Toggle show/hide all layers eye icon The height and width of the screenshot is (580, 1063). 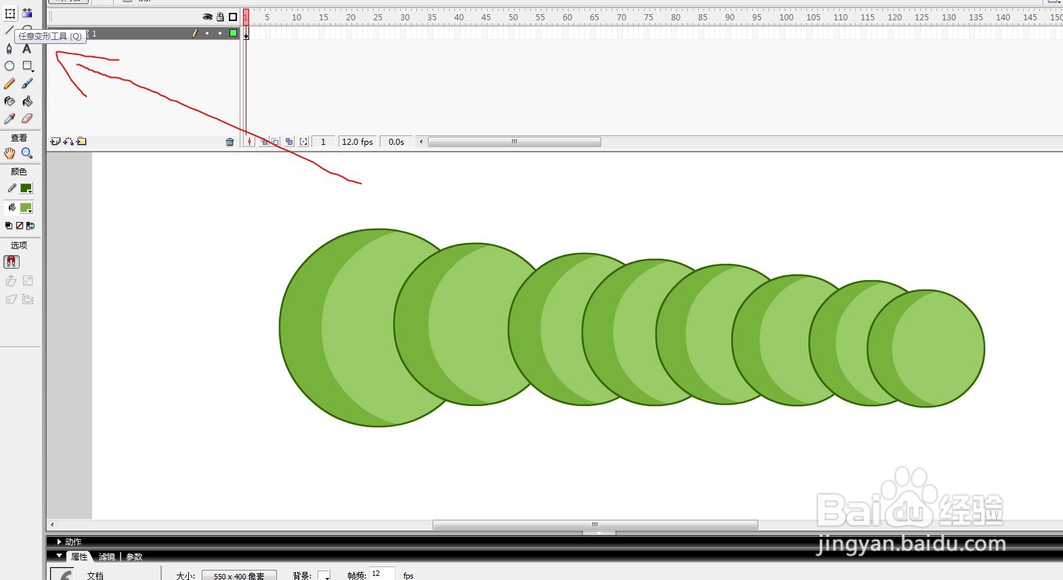207,17
